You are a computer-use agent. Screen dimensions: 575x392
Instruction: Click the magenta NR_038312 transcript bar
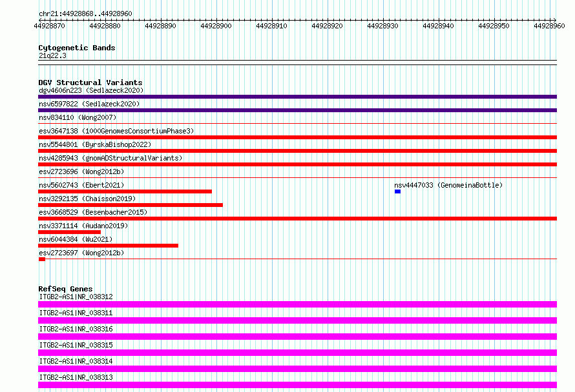[297, 304]
